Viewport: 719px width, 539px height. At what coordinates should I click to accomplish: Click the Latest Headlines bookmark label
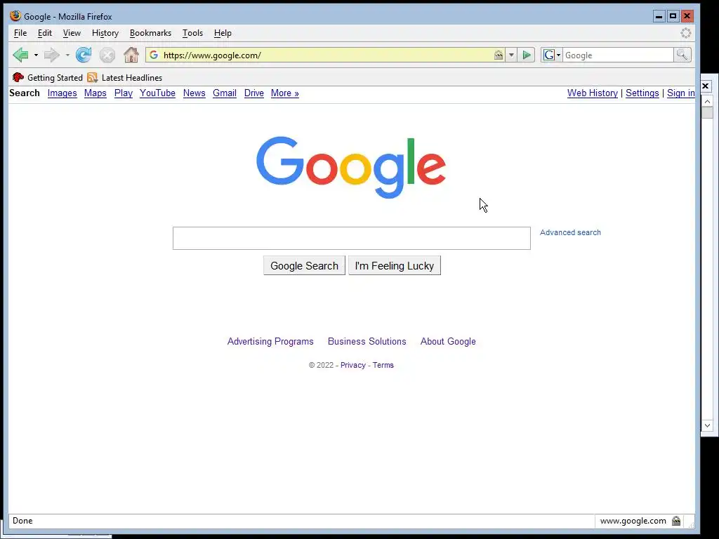pyautogui.click(x=132, y=77)
